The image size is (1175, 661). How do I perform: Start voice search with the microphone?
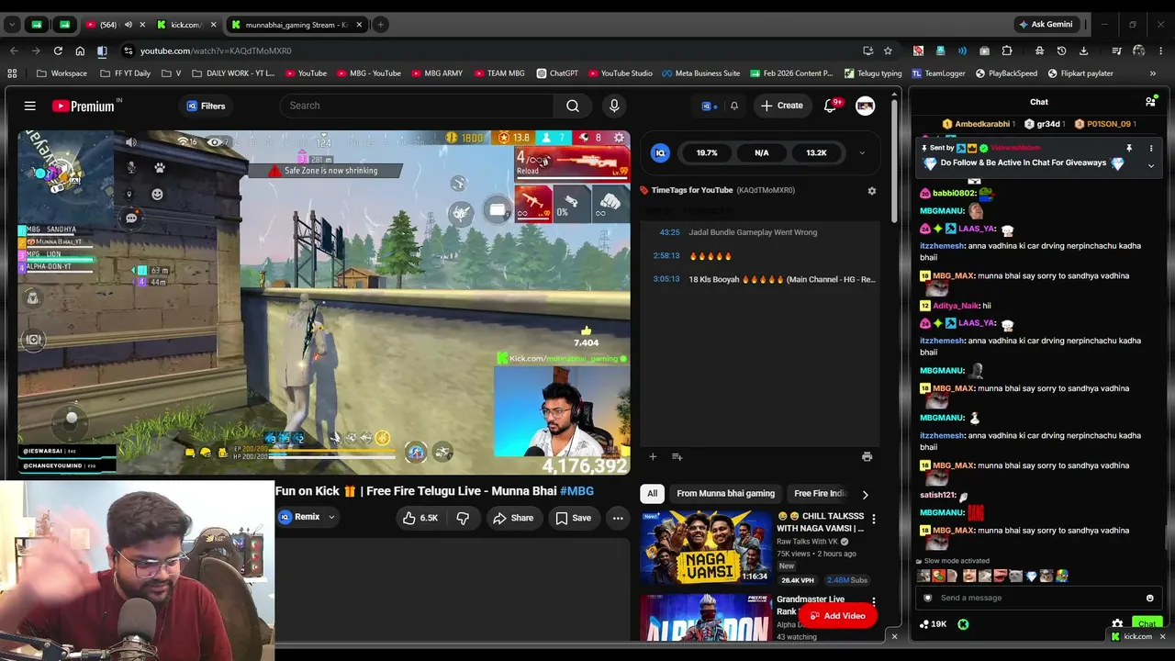[614, 106]
